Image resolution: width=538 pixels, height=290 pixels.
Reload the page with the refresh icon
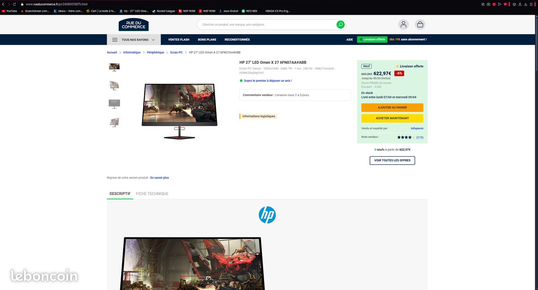pyautogui.click(x=15, y=4)
